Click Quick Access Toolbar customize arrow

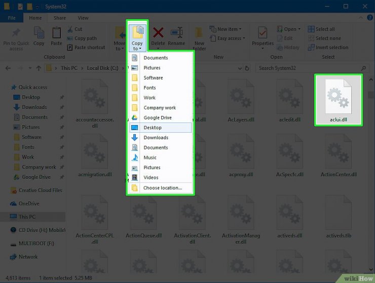coord(37,7)
